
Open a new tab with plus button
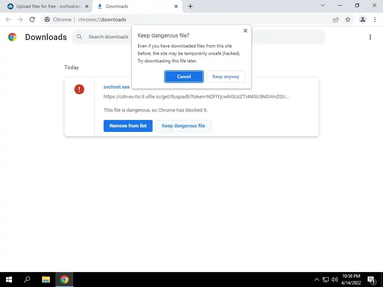(190, 6)
